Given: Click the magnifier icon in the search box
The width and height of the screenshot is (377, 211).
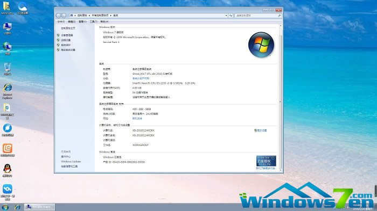Looking at the screenshot, I should (280, 16).
